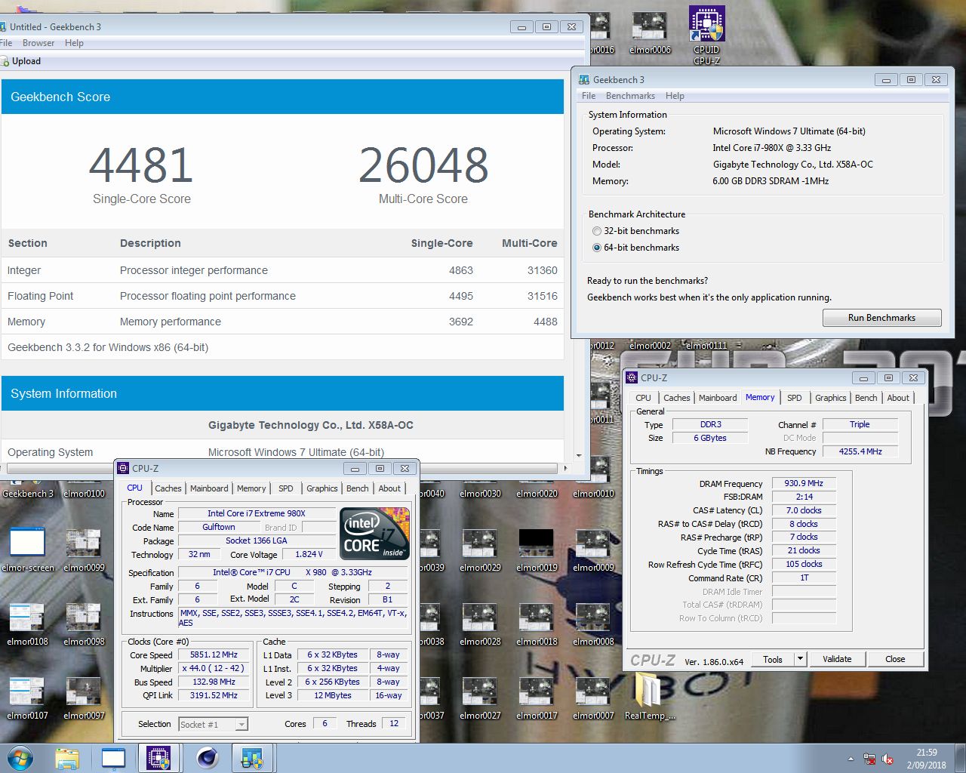Click the Validate button in CPU-Z
The width and height of the screenshot is (966, 773).
click(837, 659)
